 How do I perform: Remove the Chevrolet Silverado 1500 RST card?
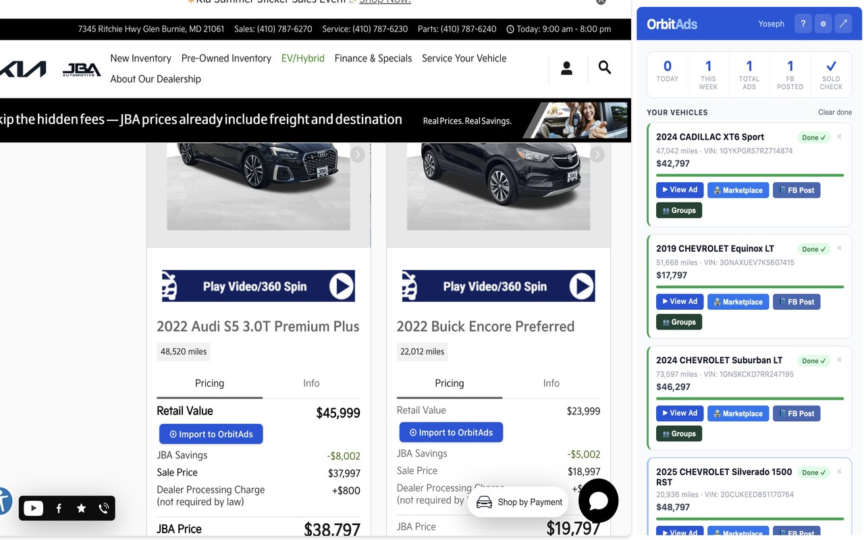pyautogui.click(x=839, y=471)
